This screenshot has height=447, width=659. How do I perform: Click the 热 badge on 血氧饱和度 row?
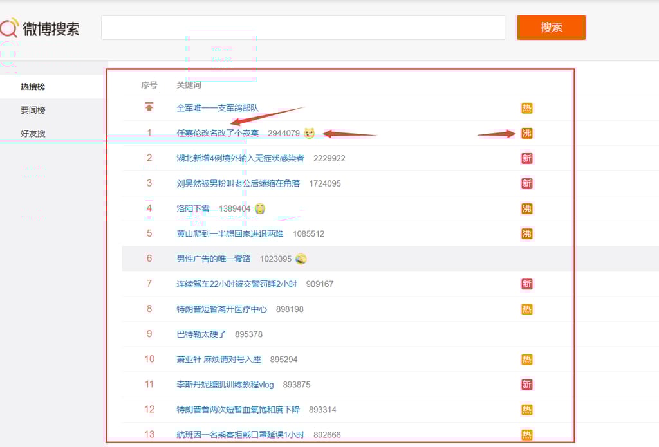tap(526, 410)
